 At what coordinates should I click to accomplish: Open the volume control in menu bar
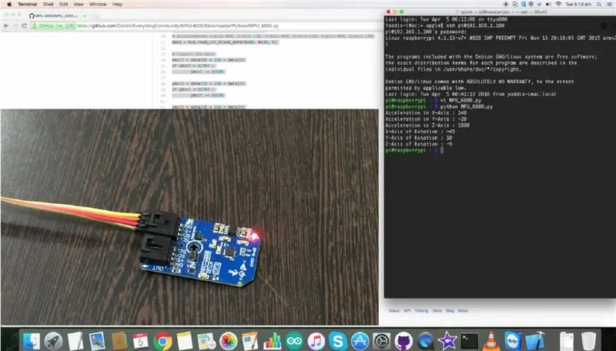[x=548, y=5]
